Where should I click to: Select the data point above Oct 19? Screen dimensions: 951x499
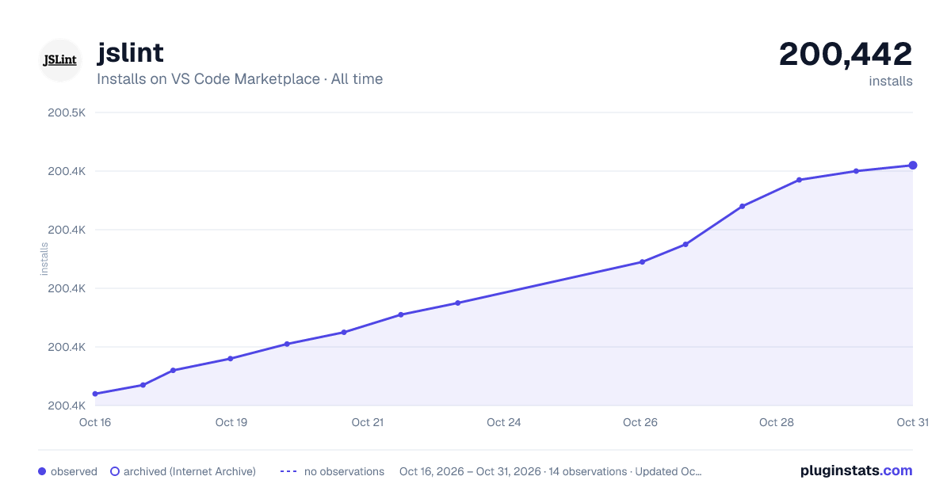[231, 358]
